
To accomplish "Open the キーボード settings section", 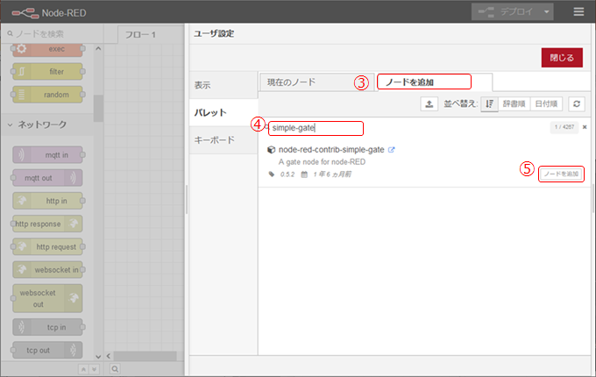I will pyautogui.click(x=214, y=139).
